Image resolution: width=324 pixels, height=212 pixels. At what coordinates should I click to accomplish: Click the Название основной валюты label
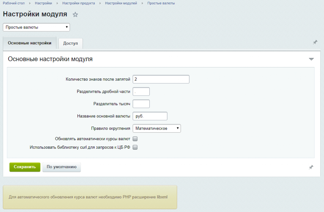(x=104, y=116)
